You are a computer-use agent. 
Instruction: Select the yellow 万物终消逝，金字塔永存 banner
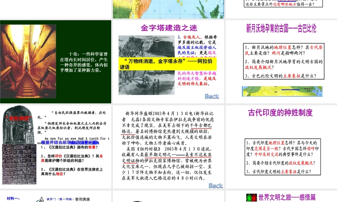167,64
